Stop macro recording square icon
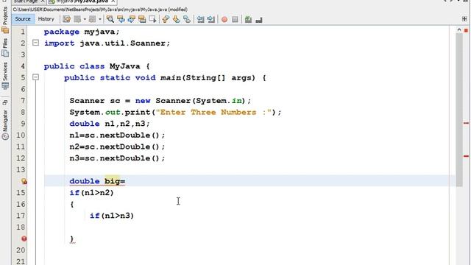Image resolution: width=471 pixels, height=265 pixels. coord(235,20)
